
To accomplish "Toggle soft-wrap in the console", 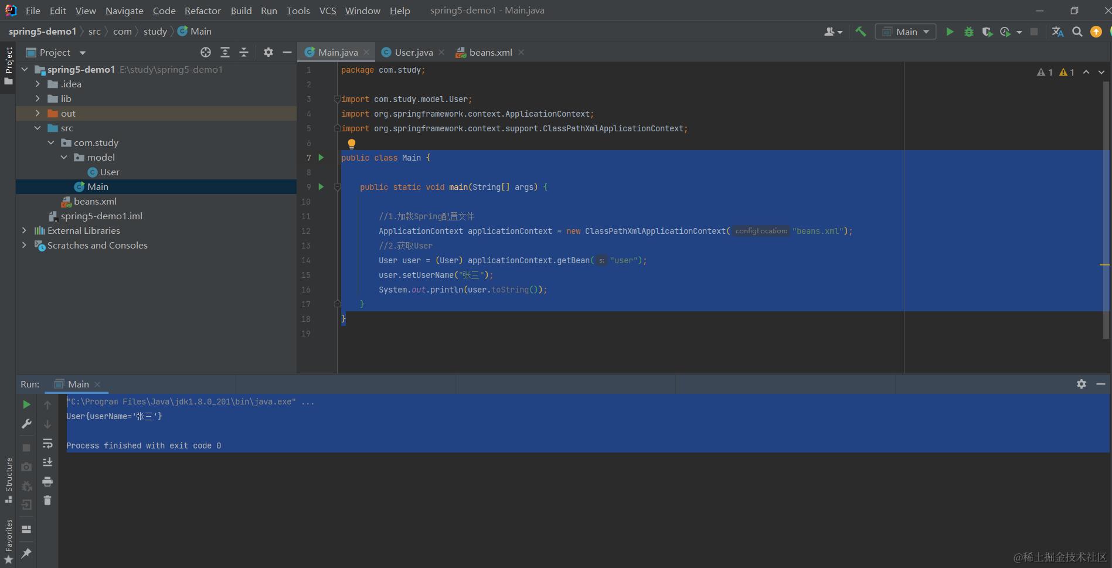I will [47, 443].
